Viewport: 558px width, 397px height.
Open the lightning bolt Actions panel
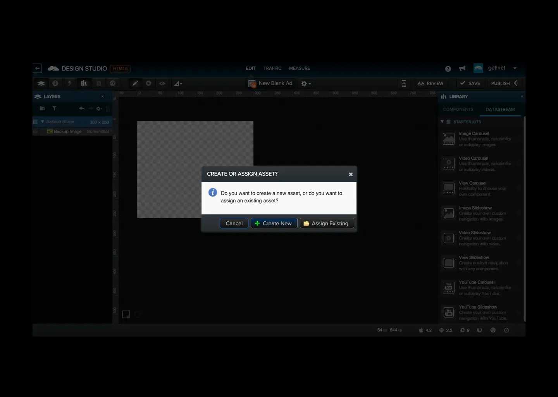tap(70, 83)
